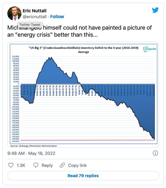Click the Reply label
166x188 pixels.
(x=47, y=165)
